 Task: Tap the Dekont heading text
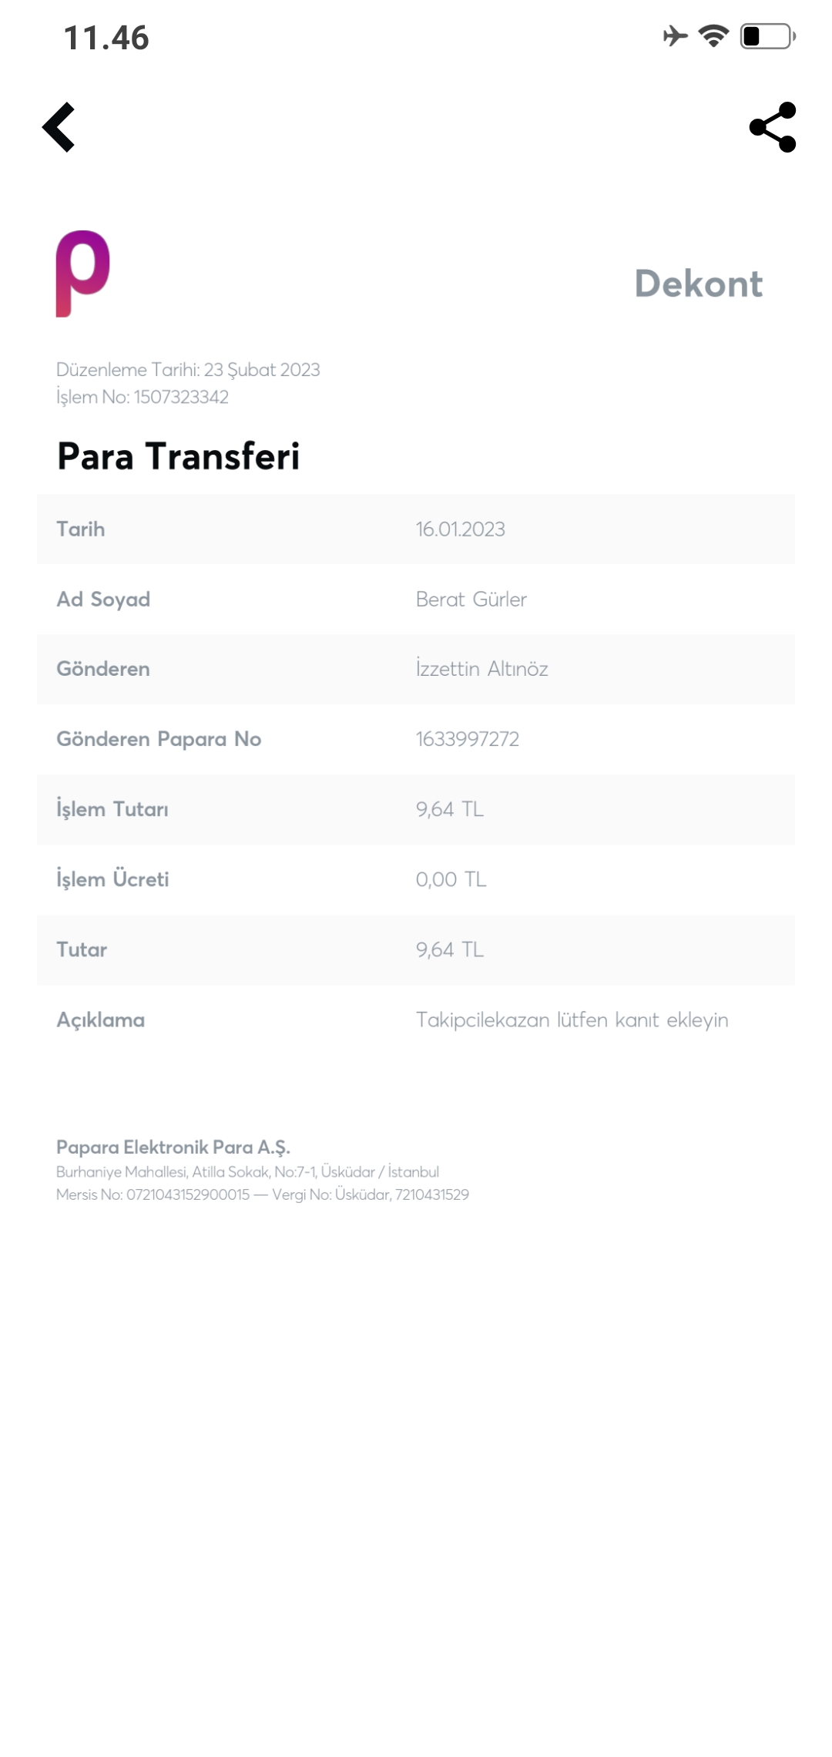(698, 284)
